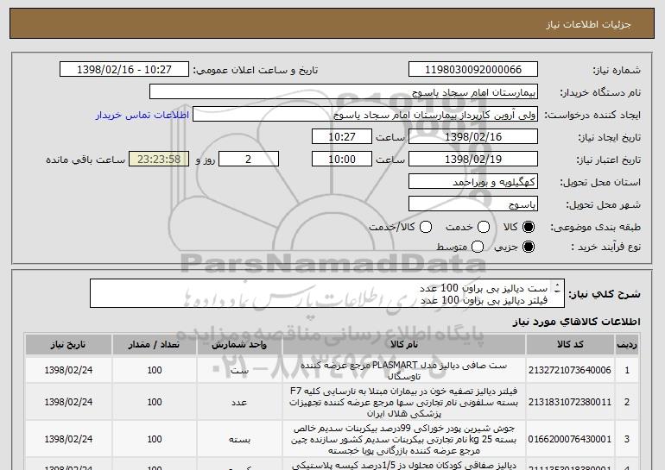Click the delivery province field کهگیلویه و بویراحمد
The width and height of the screenshot is (665, 470).
473,182
